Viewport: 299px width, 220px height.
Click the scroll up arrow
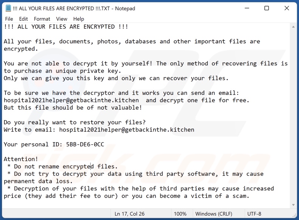294,27
